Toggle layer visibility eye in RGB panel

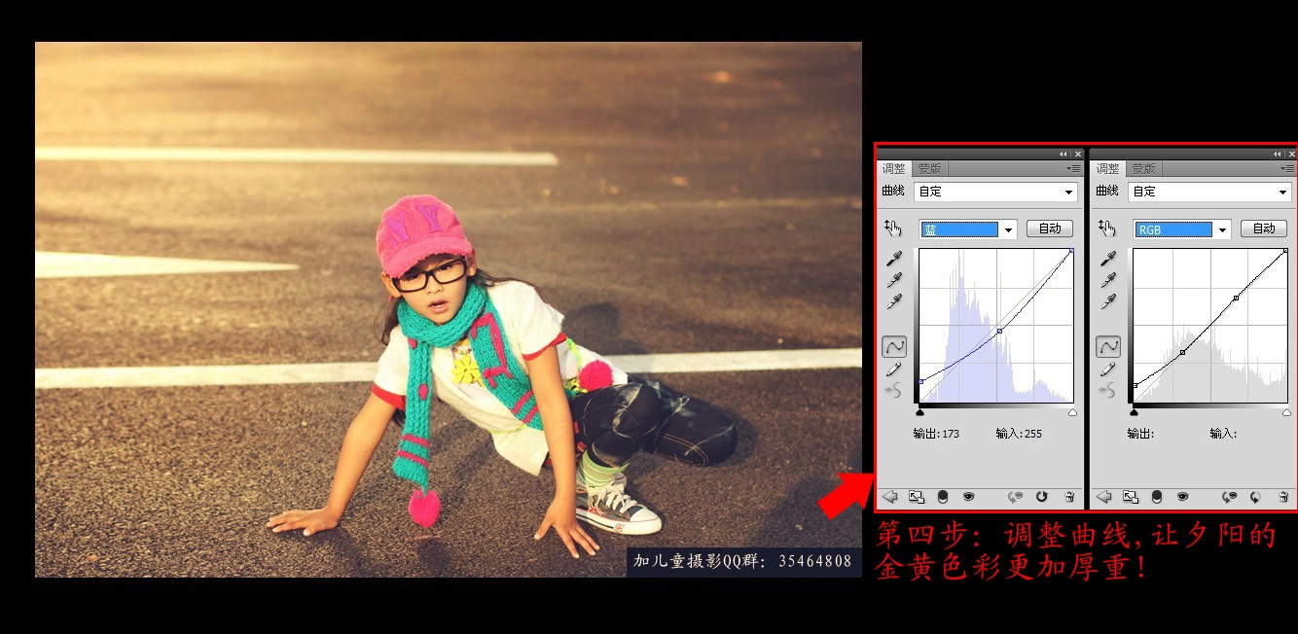pos(1182,497)
